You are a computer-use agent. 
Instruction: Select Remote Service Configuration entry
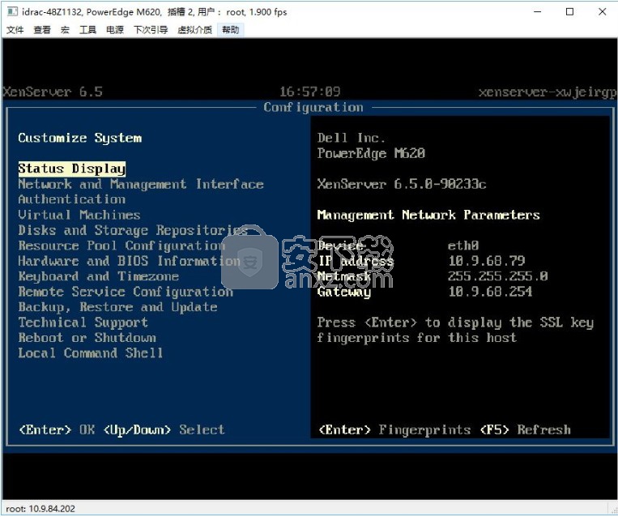click(x=126, y=292)
